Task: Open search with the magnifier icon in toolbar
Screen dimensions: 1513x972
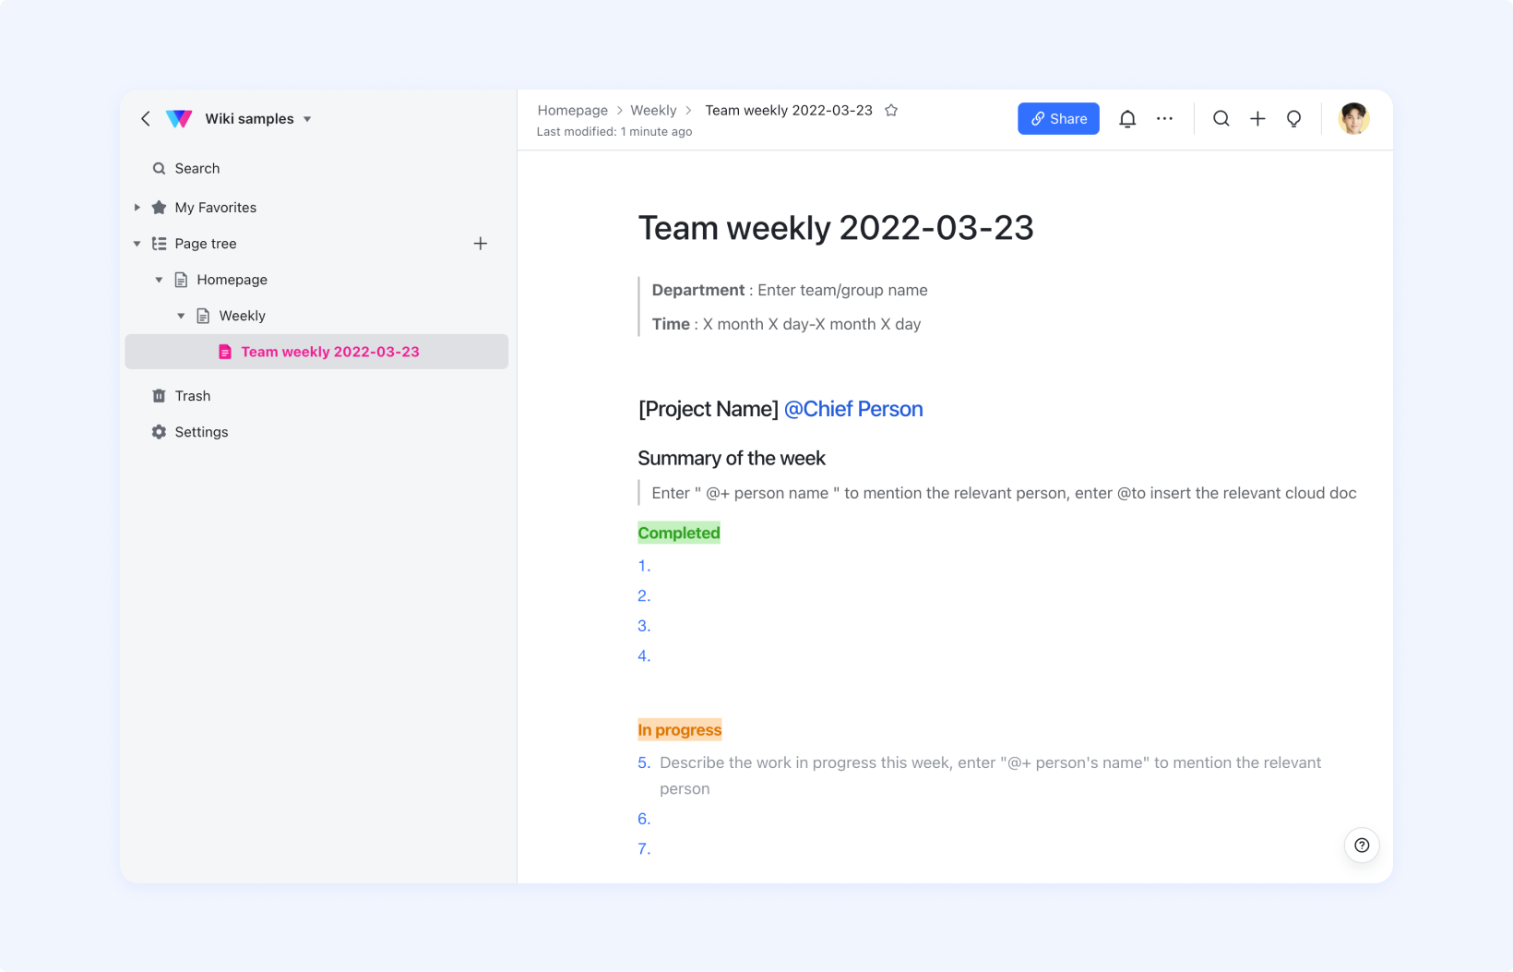Action: [1221, 118]
